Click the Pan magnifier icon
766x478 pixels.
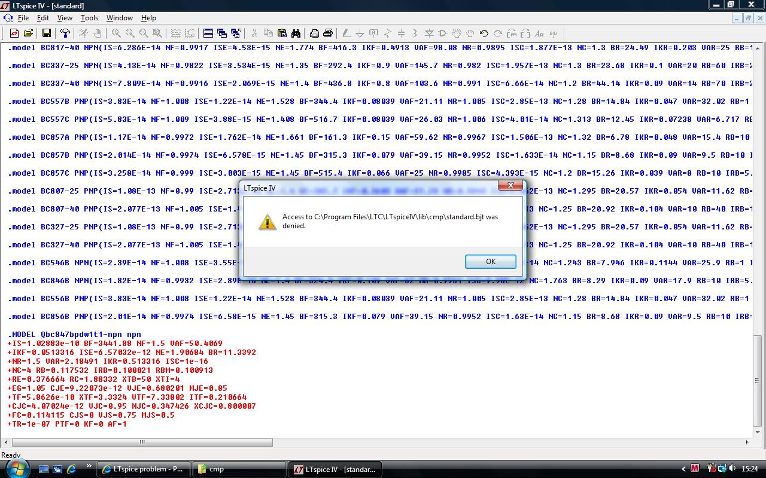(x=130, y=33)
